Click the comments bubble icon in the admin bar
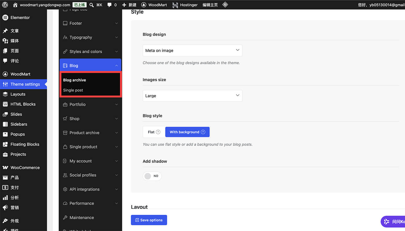The image size is (405, 231). [109, 5]
